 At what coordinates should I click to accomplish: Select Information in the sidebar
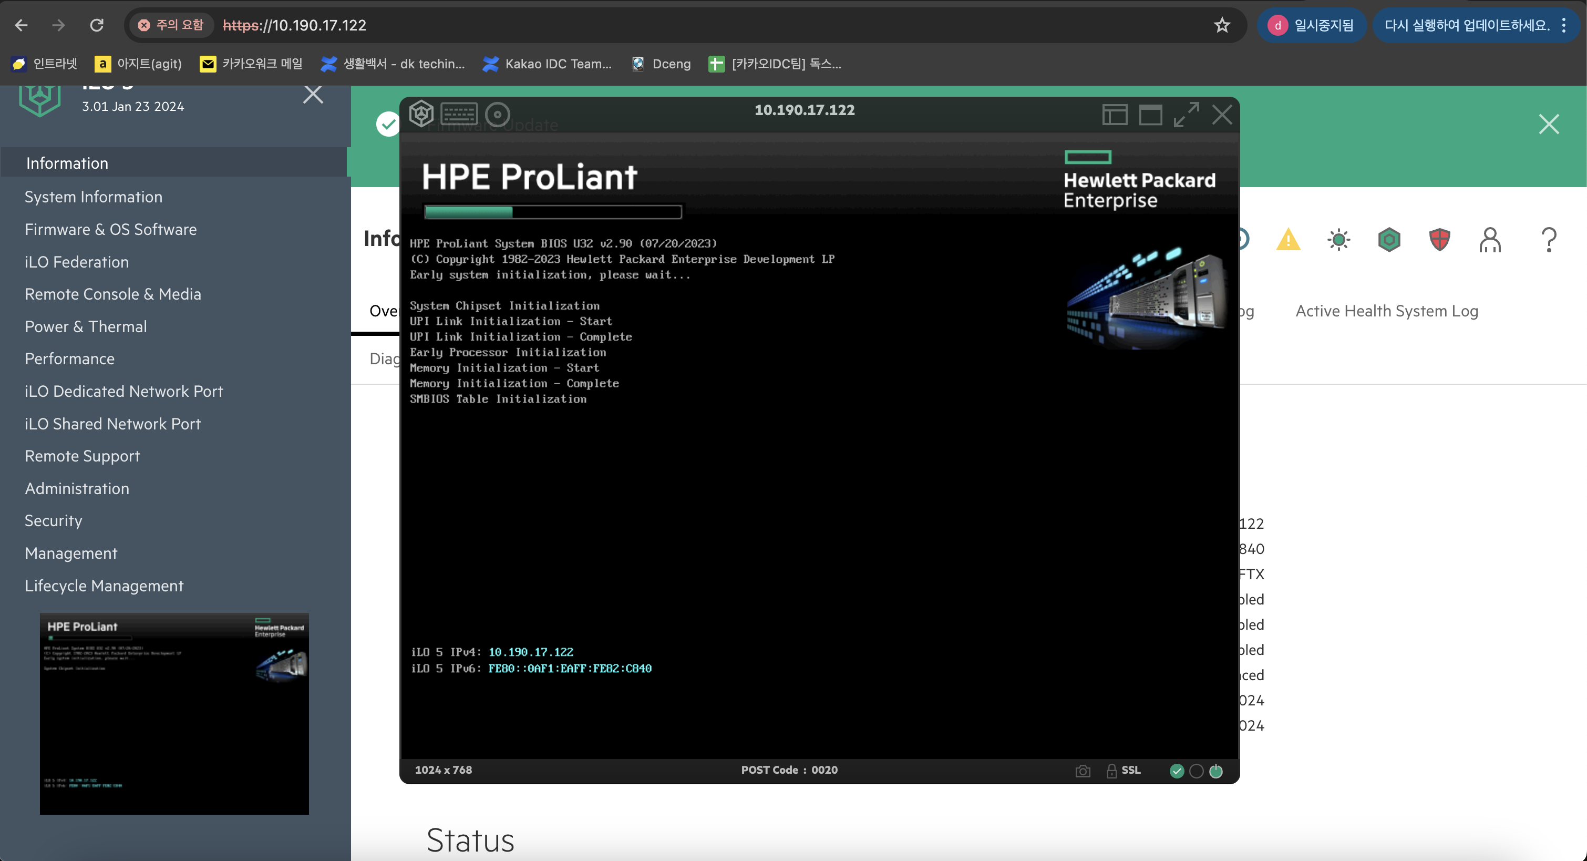click(x=175, y=163)
